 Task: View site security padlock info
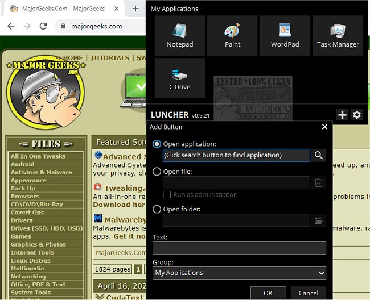point(63,26)
